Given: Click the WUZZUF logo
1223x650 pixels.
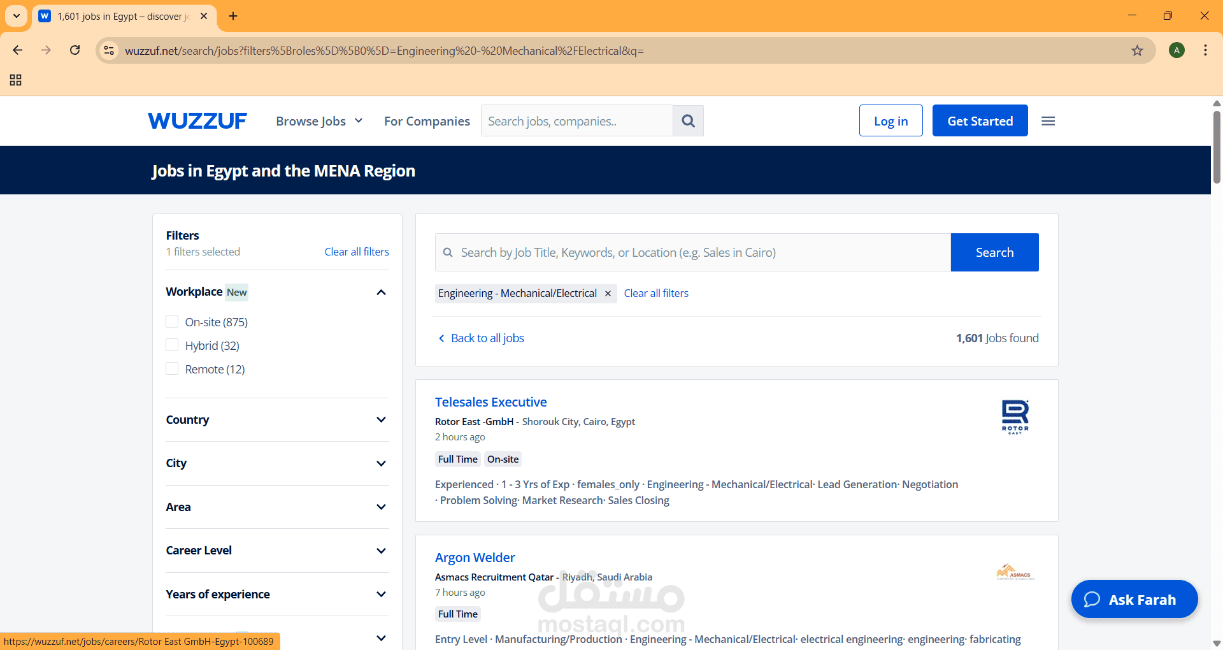Looking at the screenshot, I should coord(197,121).
